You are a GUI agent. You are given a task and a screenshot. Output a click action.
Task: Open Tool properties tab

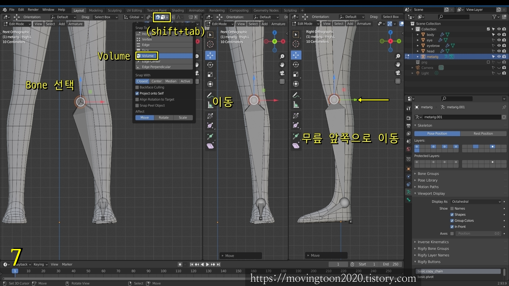tap(409, 108)
